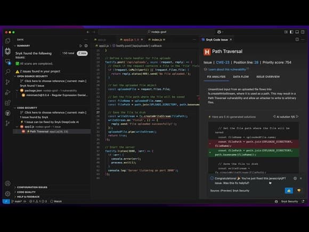Switch to the Snyk Code Issue tab

click(x=217, y=39)
